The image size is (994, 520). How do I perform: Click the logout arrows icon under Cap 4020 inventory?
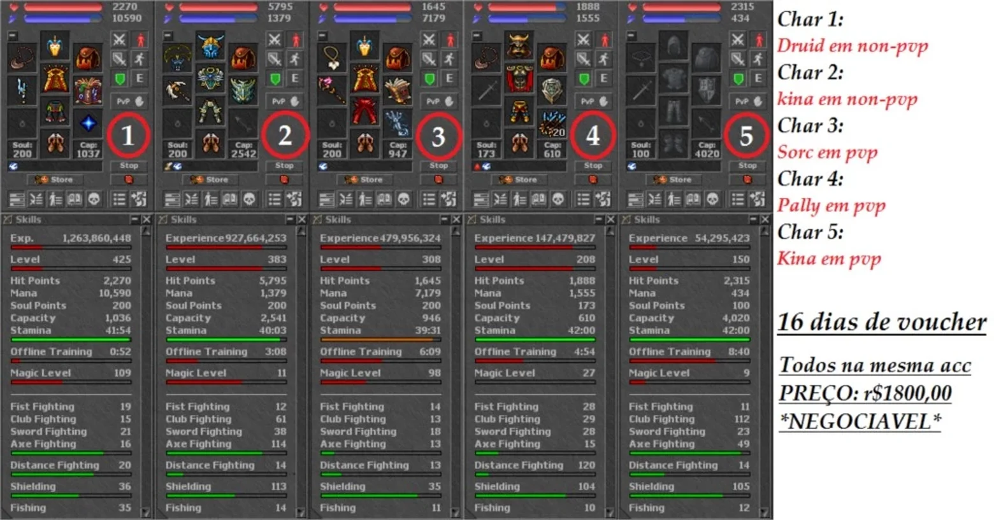point(757,199)
